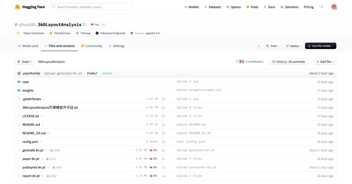This screenshot has height=184, width=352.
Task: Click the search models input field
Action: (x=91, y=7)
